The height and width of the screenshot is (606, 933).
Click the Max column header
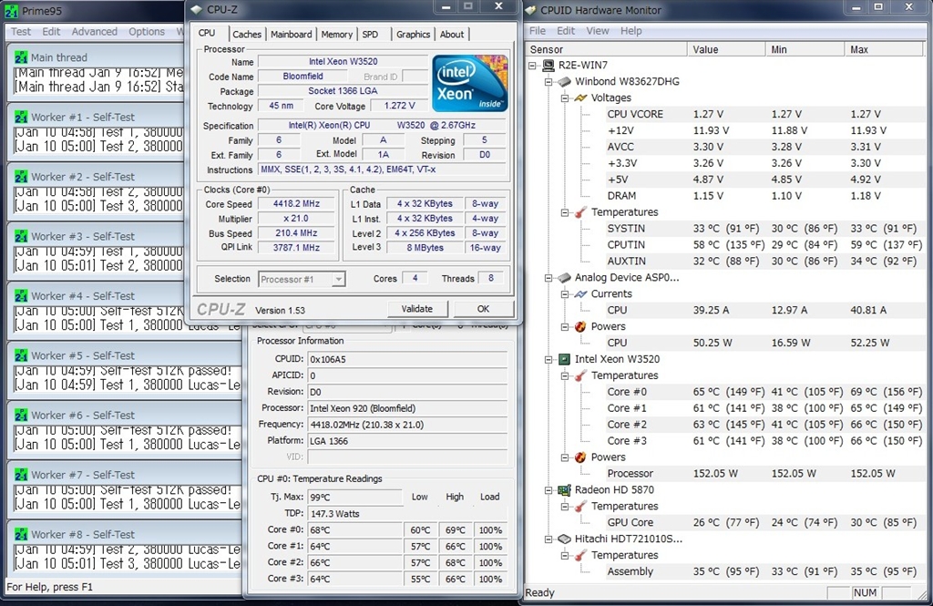pyautogui.click(x=885, y=50)
